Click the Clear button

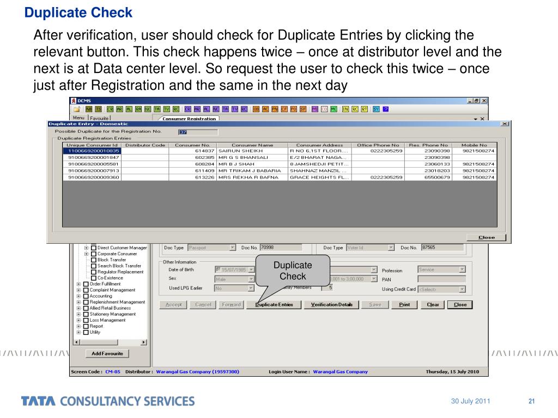tap(433, 305)
